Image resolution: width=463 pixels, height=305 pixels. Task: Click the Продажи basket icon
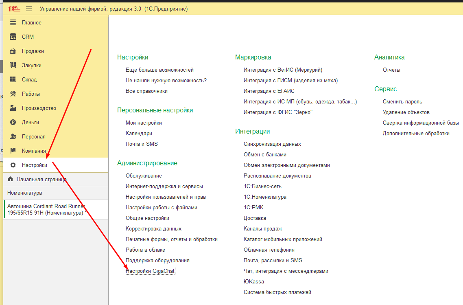pyautogui.click(x=13, y=51)
